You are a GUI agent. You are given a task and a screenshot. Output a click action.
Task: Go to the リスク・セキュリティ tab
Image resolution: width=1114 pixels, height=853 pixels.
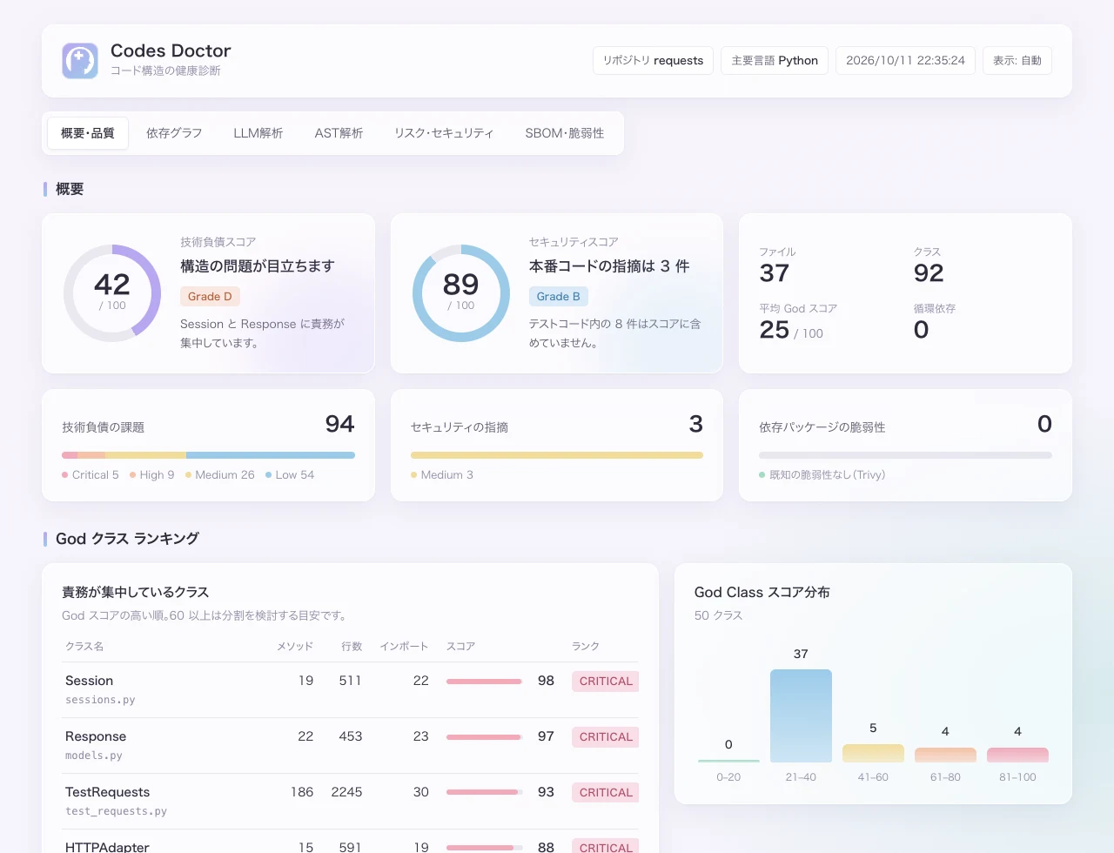444,133
